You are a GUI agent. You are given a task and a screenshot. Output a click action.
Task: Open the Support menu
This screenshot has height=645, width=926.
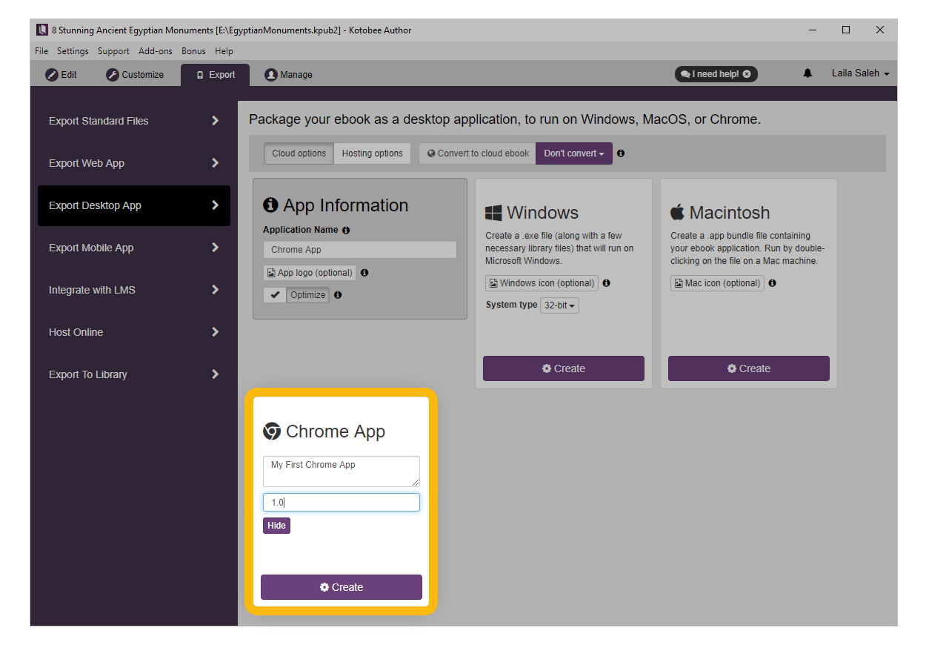(x=113, y=51)
